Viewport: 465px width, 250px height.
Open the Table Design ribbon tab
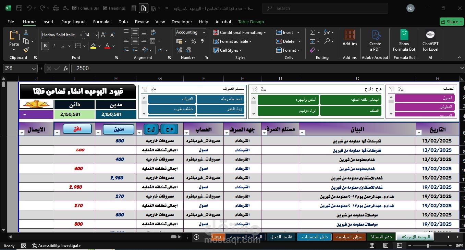click(x=251, y=22)
